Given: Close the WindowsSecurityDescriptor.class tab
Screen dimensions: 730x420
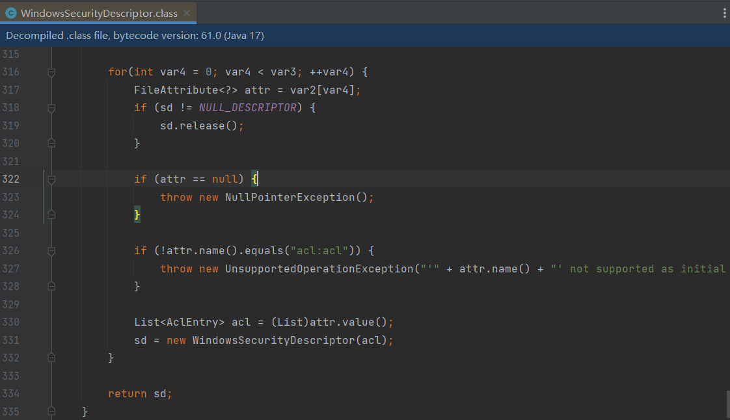Looking at the screenshot, I should (187, 13).
